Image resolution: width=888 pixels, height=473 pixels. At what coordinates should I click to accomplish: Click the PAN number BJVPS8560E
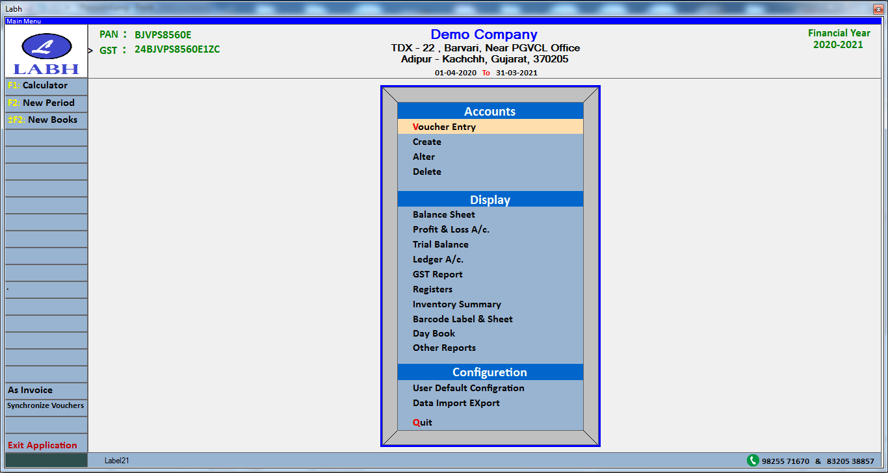tap(163, 35)
